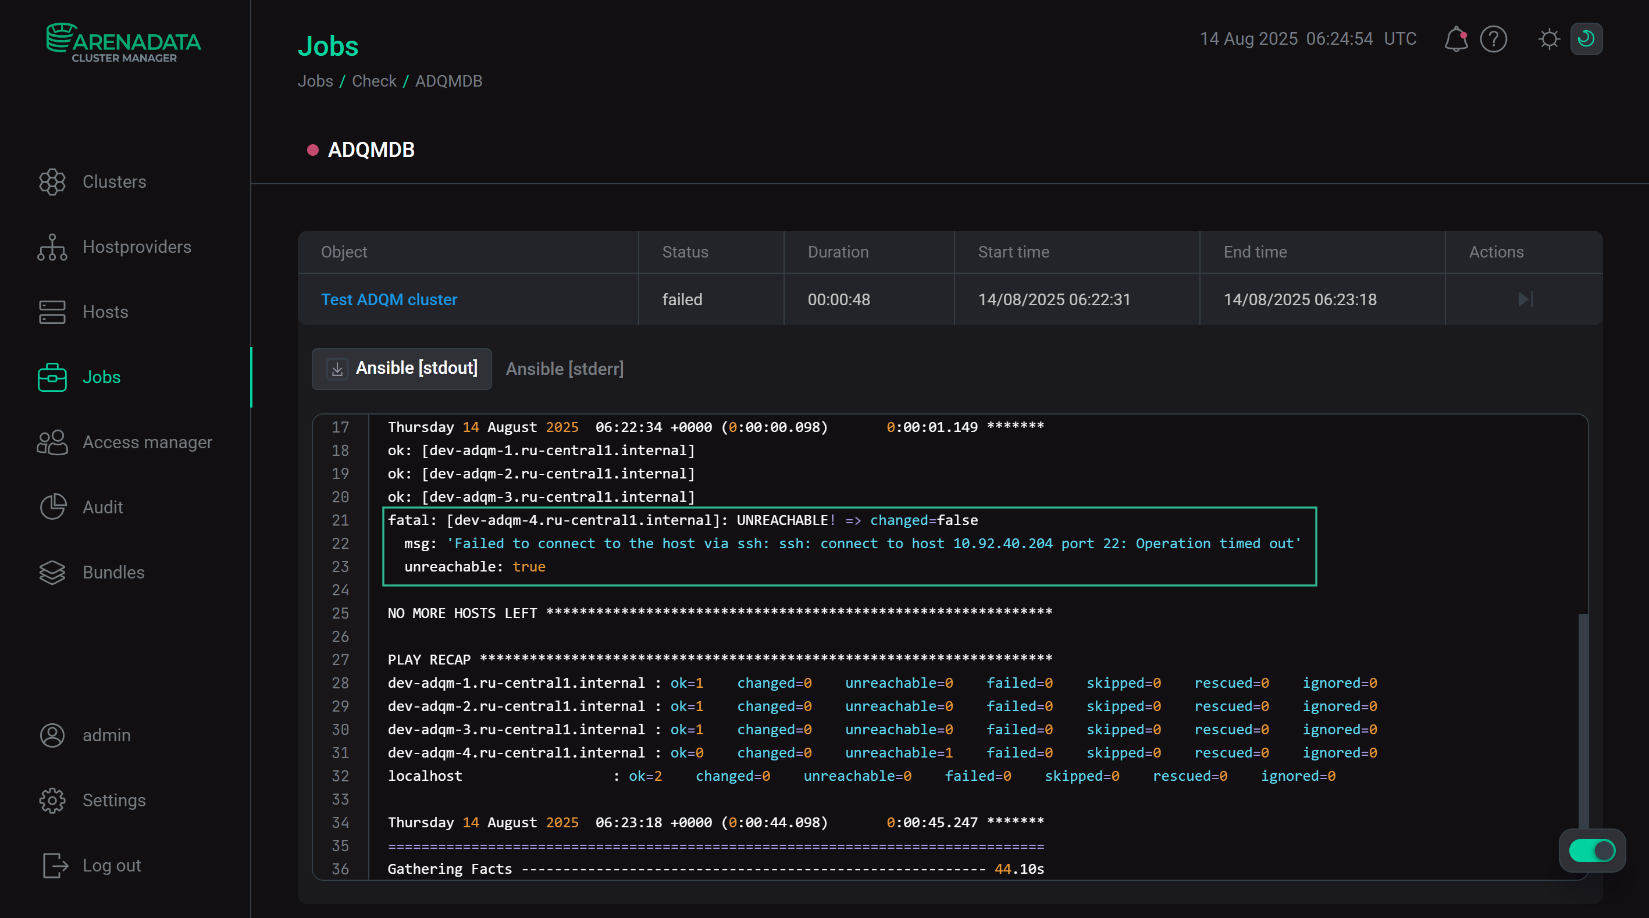The width and height of the screenshot is (1649, 918).
Task: Download the Ansible stdout log
Action: (337, 369)
